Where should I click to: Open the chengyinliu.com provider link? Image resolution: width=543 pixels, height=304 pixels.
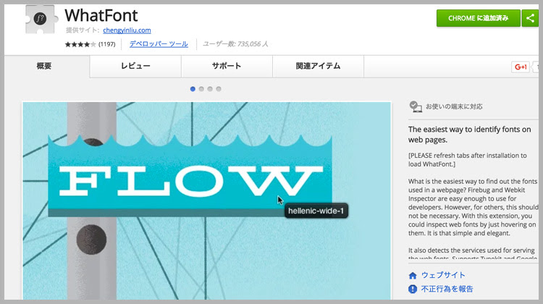pyautogui.click(x=129, y=30)
